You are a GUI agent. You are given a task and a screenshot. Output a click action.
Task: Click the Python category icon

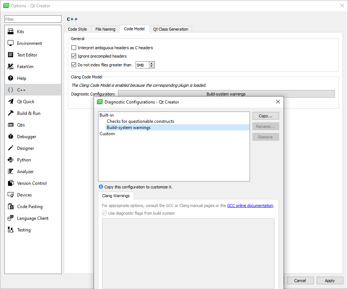coord(11,160)
